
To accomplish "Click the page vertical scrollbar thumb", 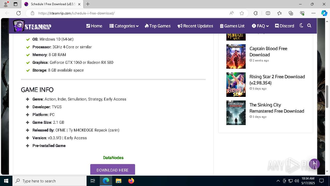I will 327,96.
